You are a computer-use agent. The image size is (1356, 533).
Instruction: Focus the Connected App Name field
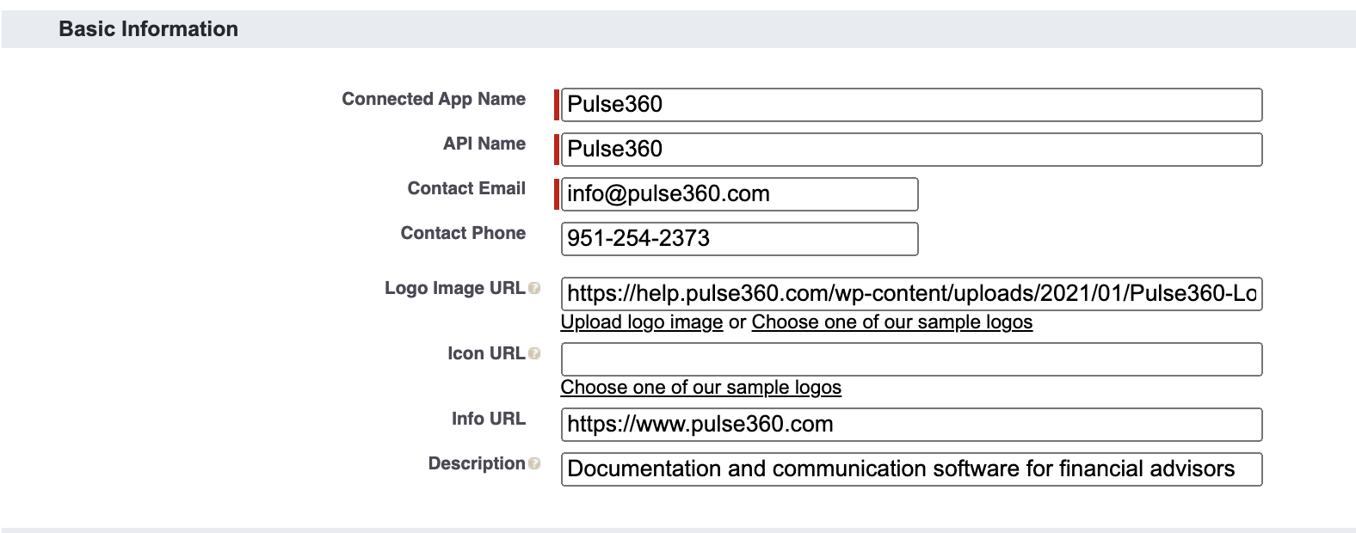[x=911, y=105]
